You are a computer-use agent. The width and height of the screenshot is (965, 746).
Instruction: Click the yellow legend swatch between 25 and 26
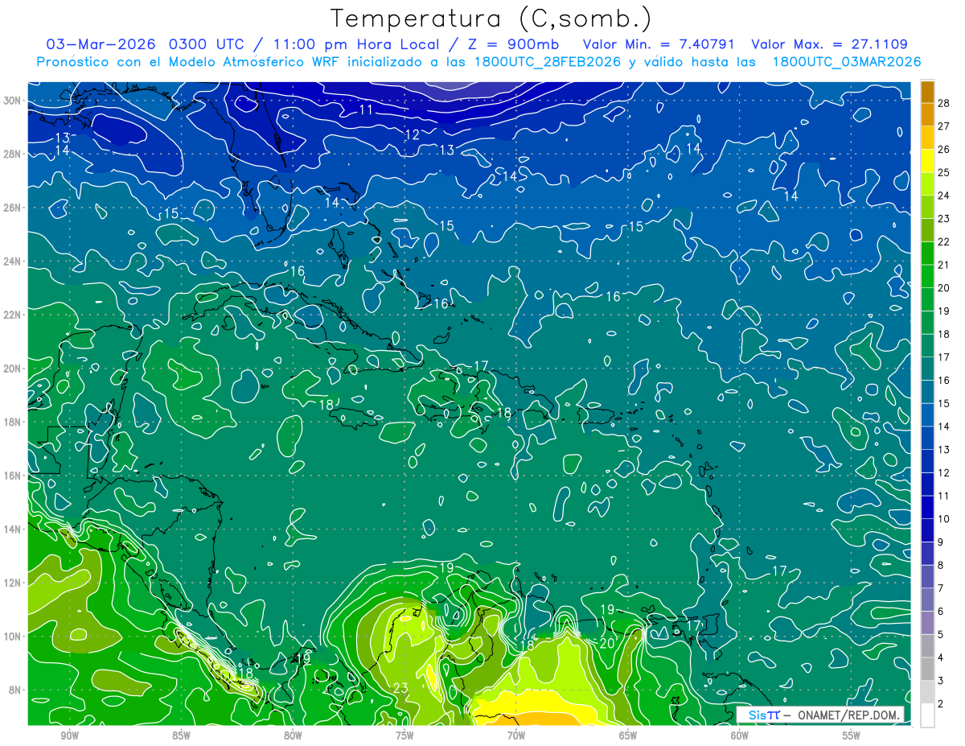pyautogui.click(x=927, y=161)
